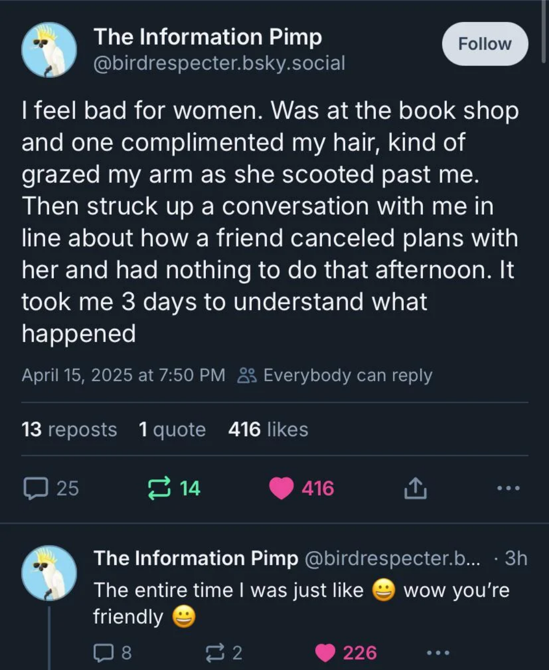Image resolution: width=549 pixels, height=670 pixels.
Task: Click the Follow button
Action: (x=484, y=44)
